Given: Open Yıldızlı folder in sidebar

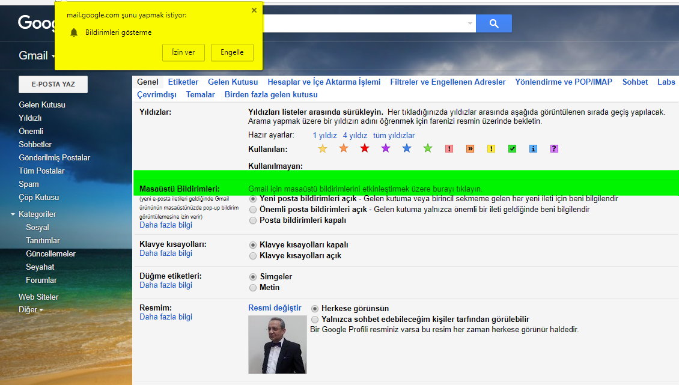Looking at the screenshot, I should coord(30,118).
